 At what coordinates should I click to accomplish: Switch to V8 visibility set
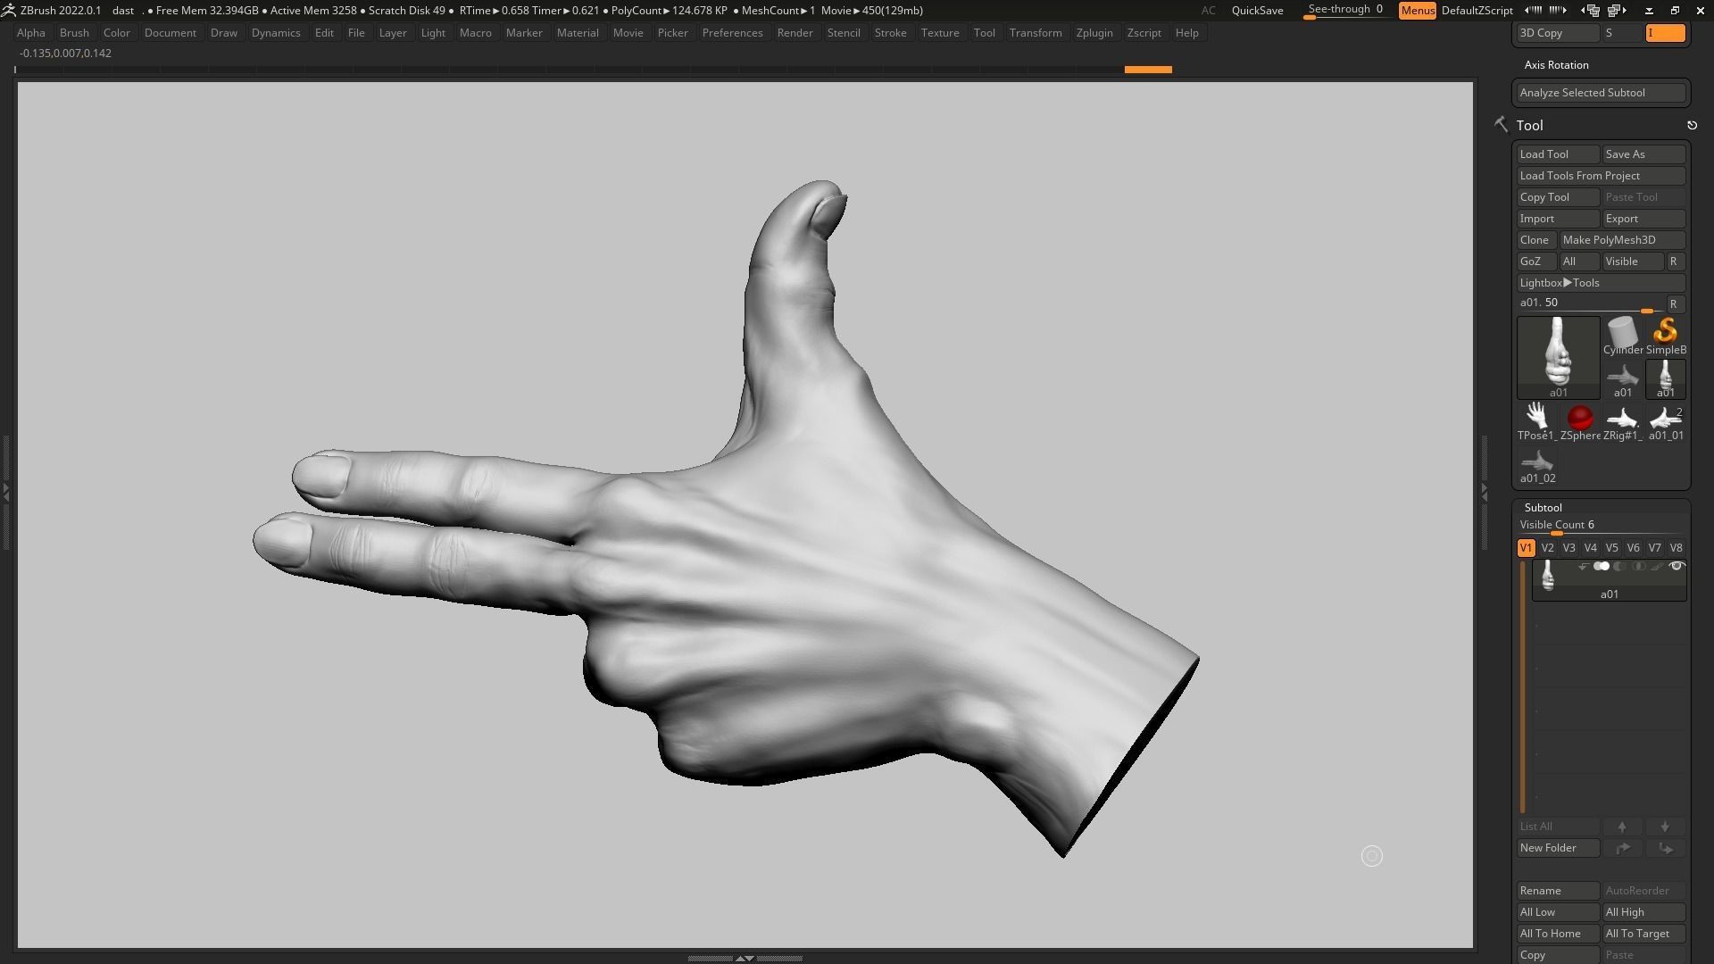1676,548
